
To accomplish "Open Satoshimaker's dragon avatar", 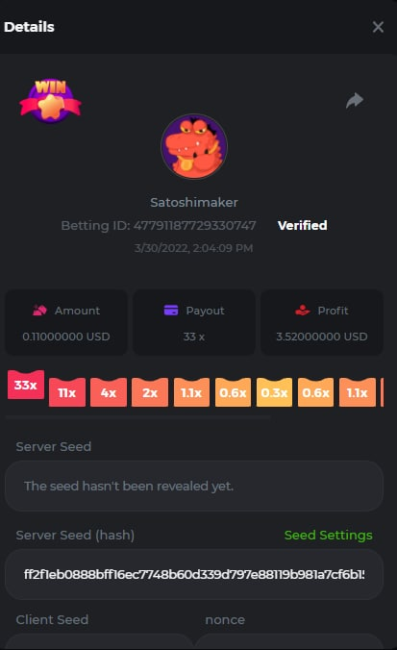I will point(194,146).
